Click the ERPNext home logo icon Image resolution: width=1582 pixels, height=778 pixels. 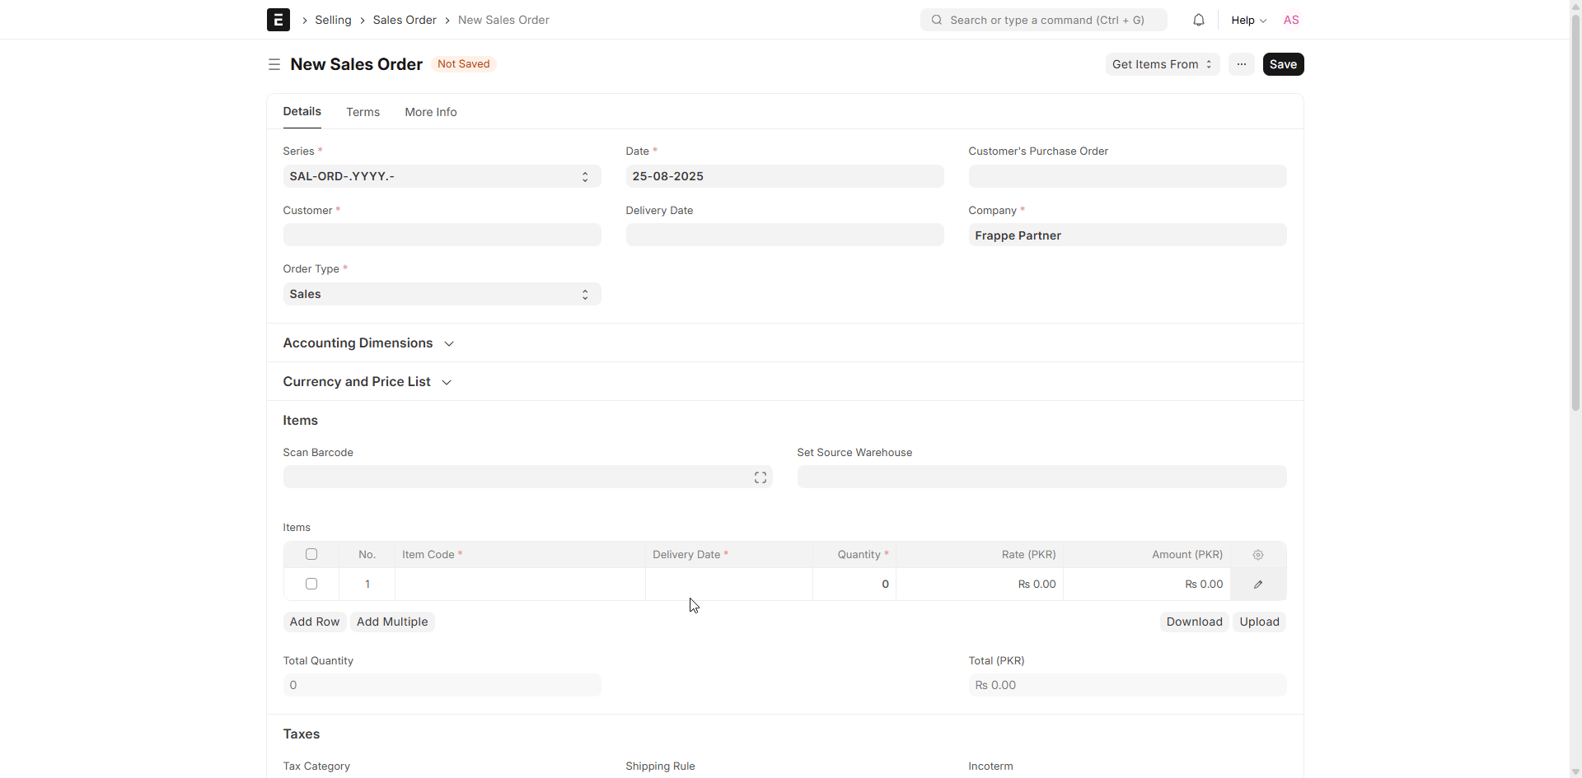coord(278,20)
